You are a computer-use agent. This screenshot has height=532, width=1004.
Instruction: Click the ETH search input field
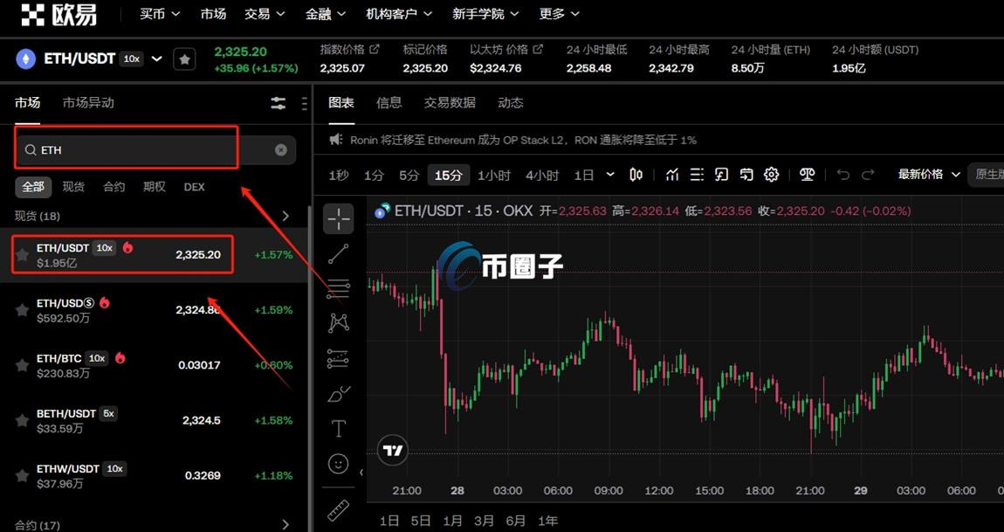155,150
